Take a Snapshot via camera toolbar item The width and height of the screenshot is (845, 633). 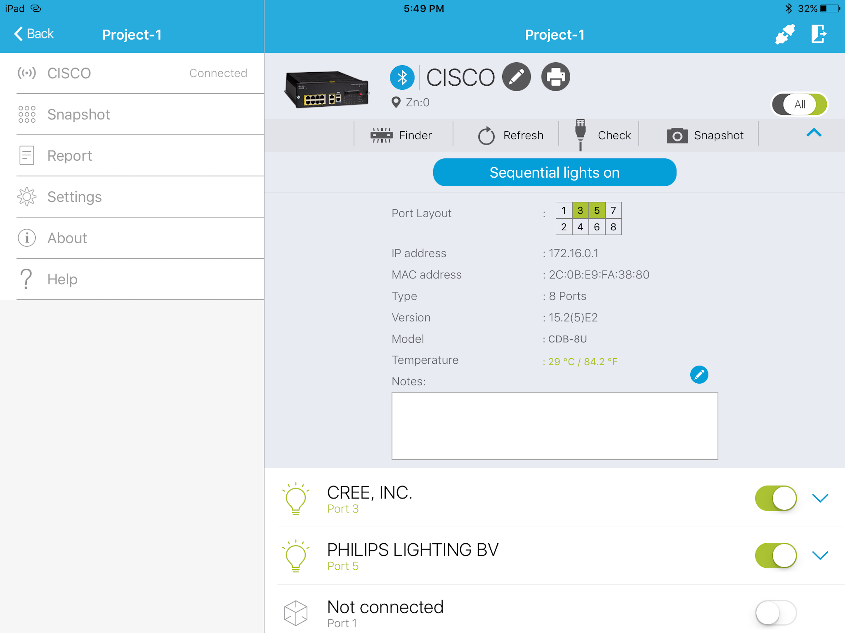tap(705, 135)
